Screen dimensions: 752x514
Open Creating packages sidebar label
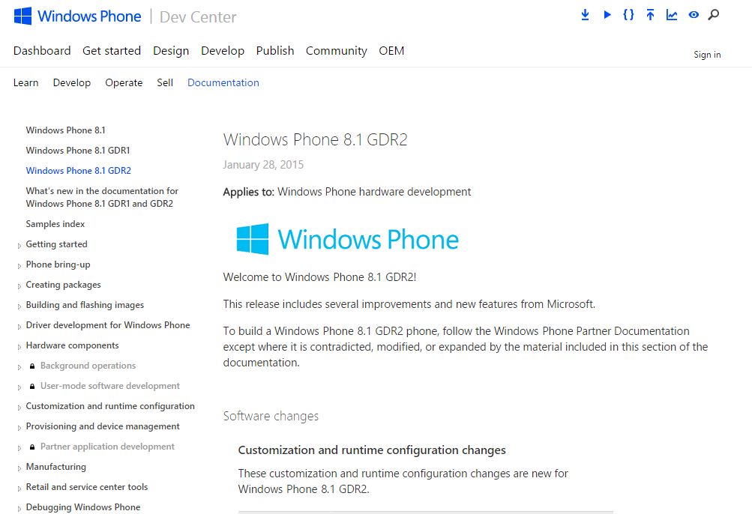pos(63,285)
